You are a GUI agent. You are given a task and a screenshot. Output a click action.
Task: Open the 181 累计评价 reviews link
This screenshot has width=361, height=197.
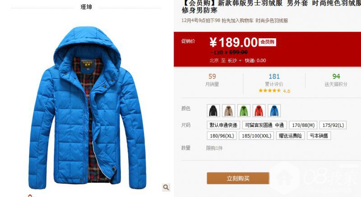(274, 80)
